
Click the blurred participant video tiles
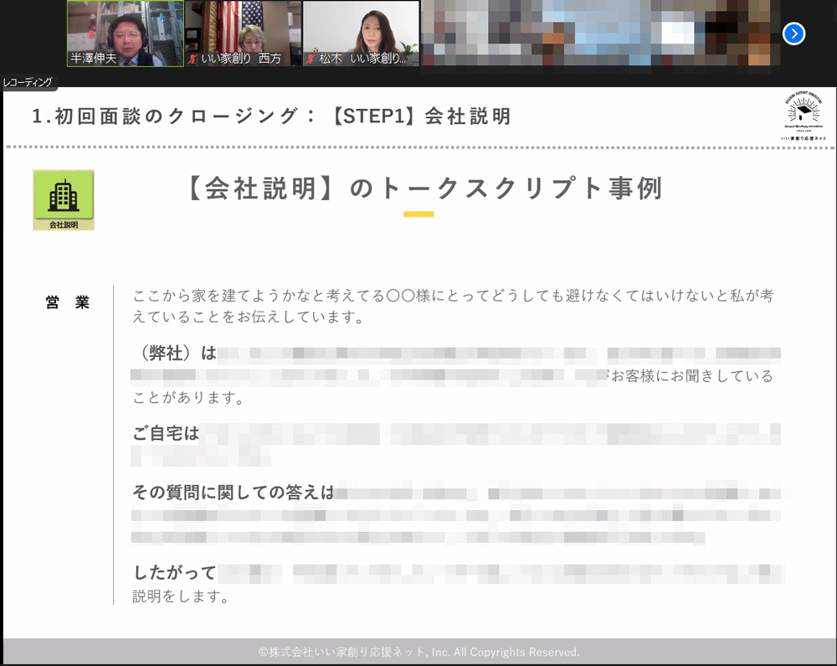598,34
